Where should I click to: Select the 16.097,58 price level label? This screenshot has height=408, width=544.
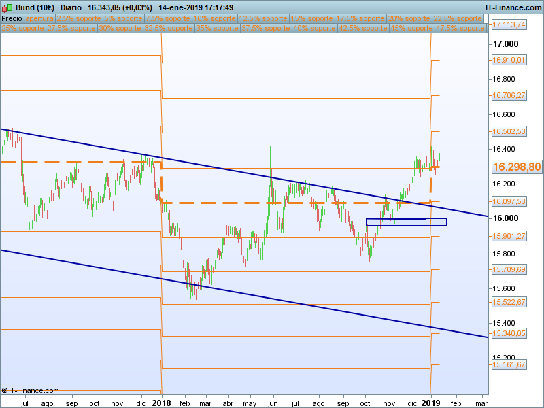pyautogui.click(x=509, y=202)
